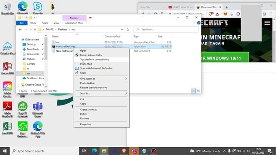Image resolution: width=276 pixels, height=155 pixels.
Task: Sort files by Date modified column
Action: click(x=112, y=36)
